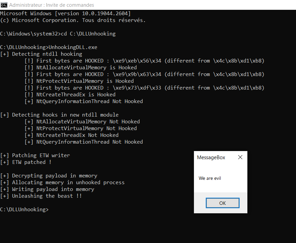Click the MessageBox dialog title text
This screenshot has width=296, height=243.
point(211,157)
